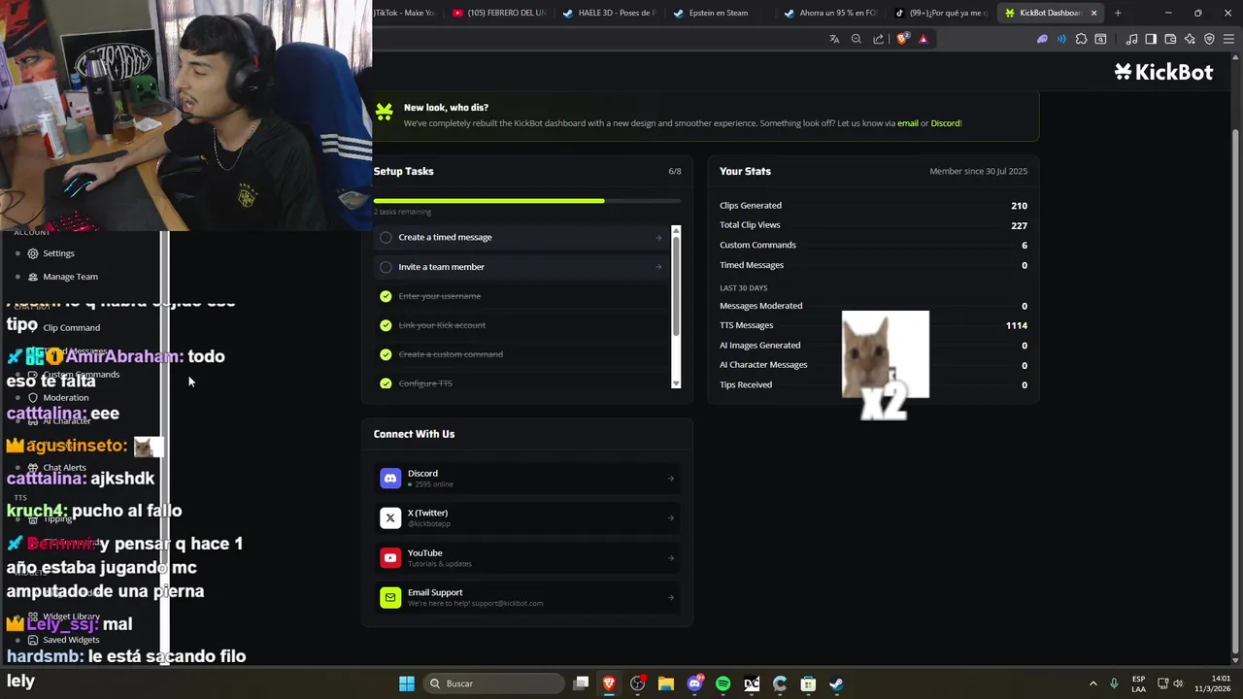
Task: Click the KickBot logo in header
Action: pyautogui.click(x=1163, y=72)
